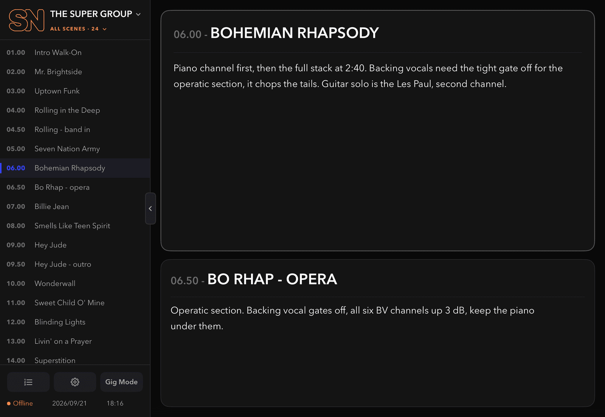Screen dimensions: 605x417
Task: Select scene 10.00 Wonderwall
Action: click(x=75, y=284)
